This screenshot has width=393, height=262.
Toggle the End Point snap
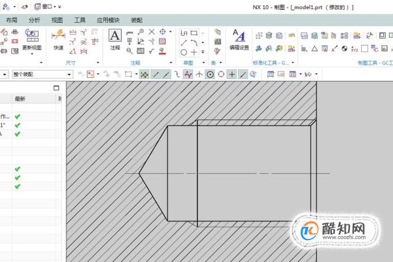pos(156,74)
